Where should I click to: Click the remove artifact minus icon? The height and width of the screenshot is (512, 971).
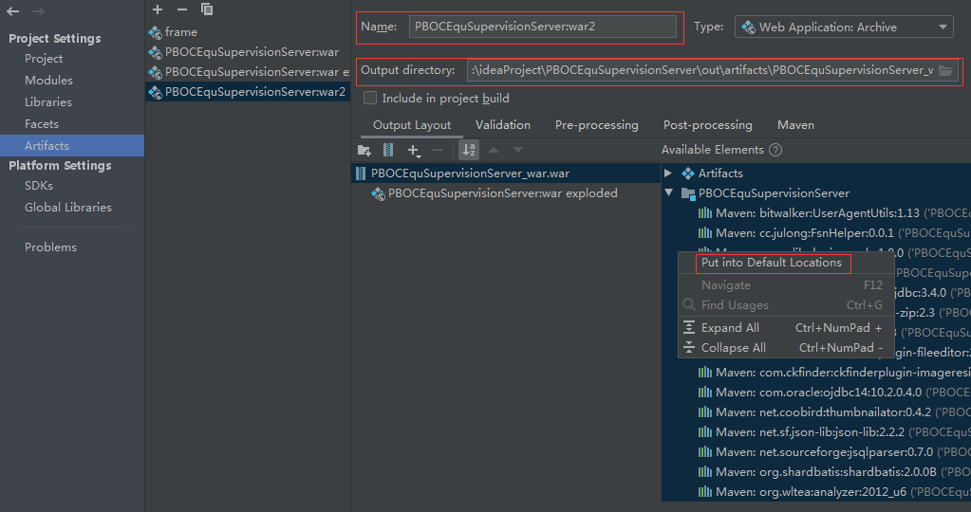click(x=181, y=9)
